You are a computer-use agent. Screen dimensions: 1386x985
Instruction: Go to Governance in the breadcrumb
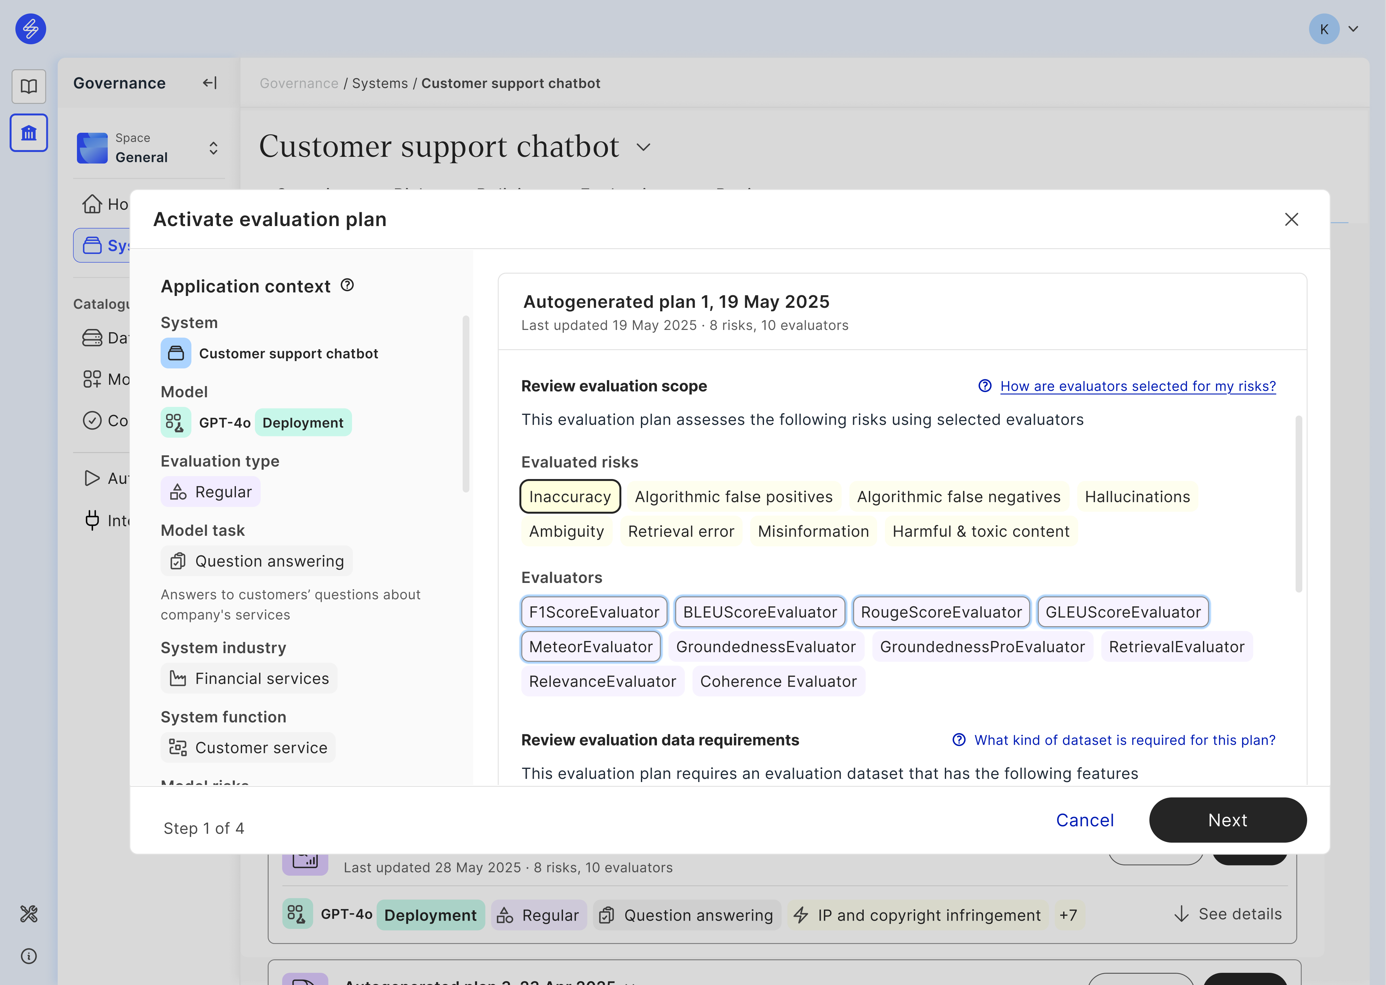pyautogui.click(x=299, y=83)
